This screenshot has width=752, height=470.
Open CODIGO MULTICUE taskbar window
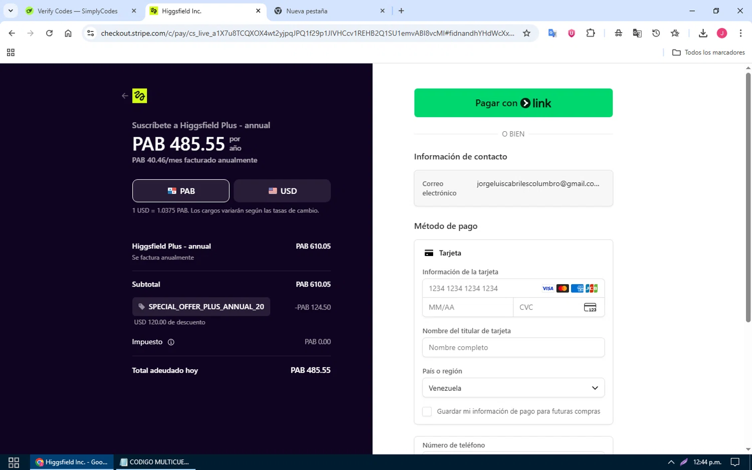coord(156,462)
